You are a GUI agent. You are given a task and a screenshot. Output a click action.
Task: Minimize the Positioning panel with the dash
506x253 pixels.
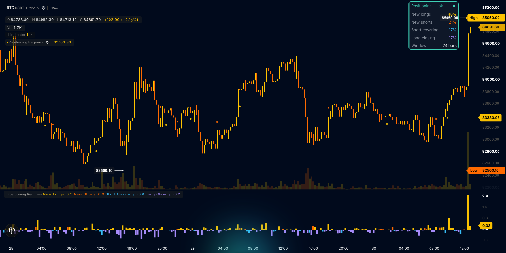[447, 6]
